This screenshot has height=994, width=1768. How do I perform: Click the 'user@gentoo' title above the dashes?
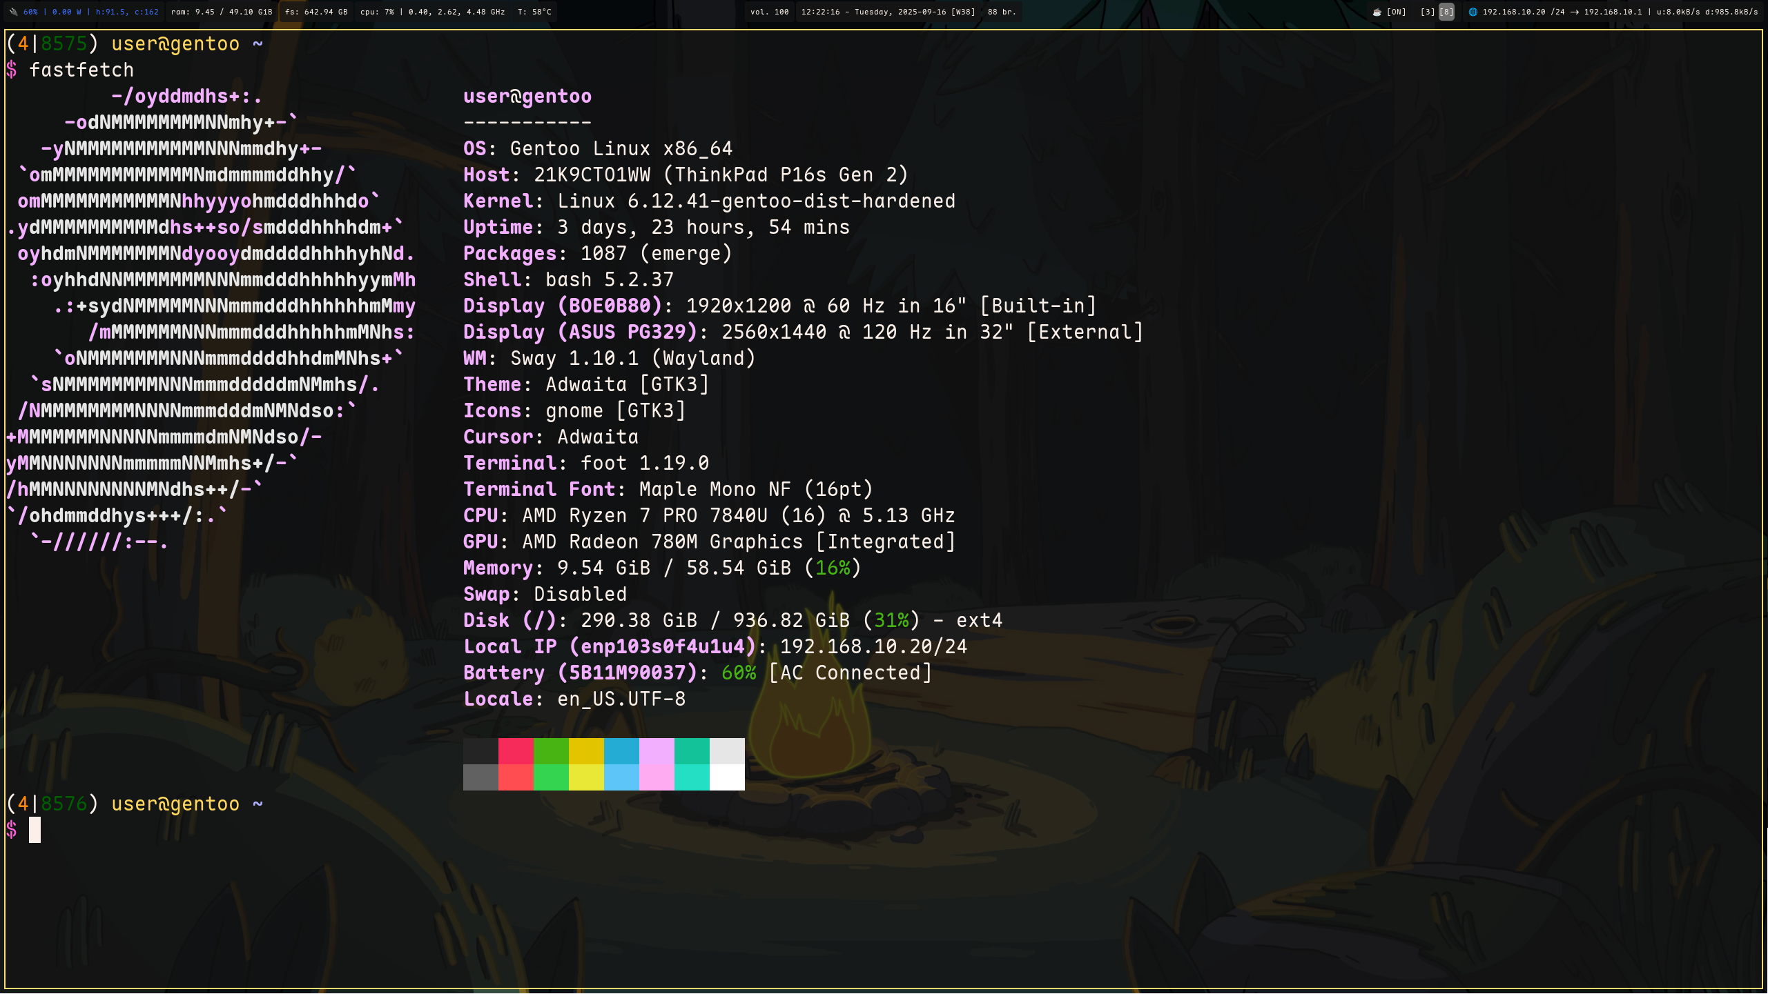pyautogui.click(x=527, y=96)
